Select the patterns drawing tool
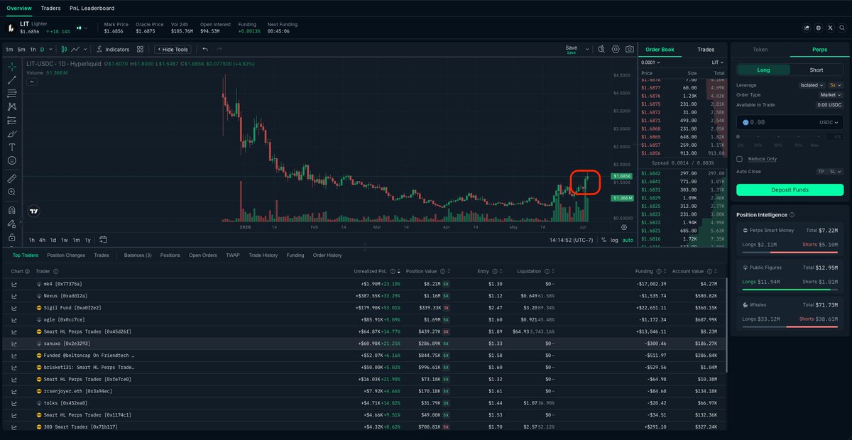Viewport: 852px width, 440px height. coord(12,106)
